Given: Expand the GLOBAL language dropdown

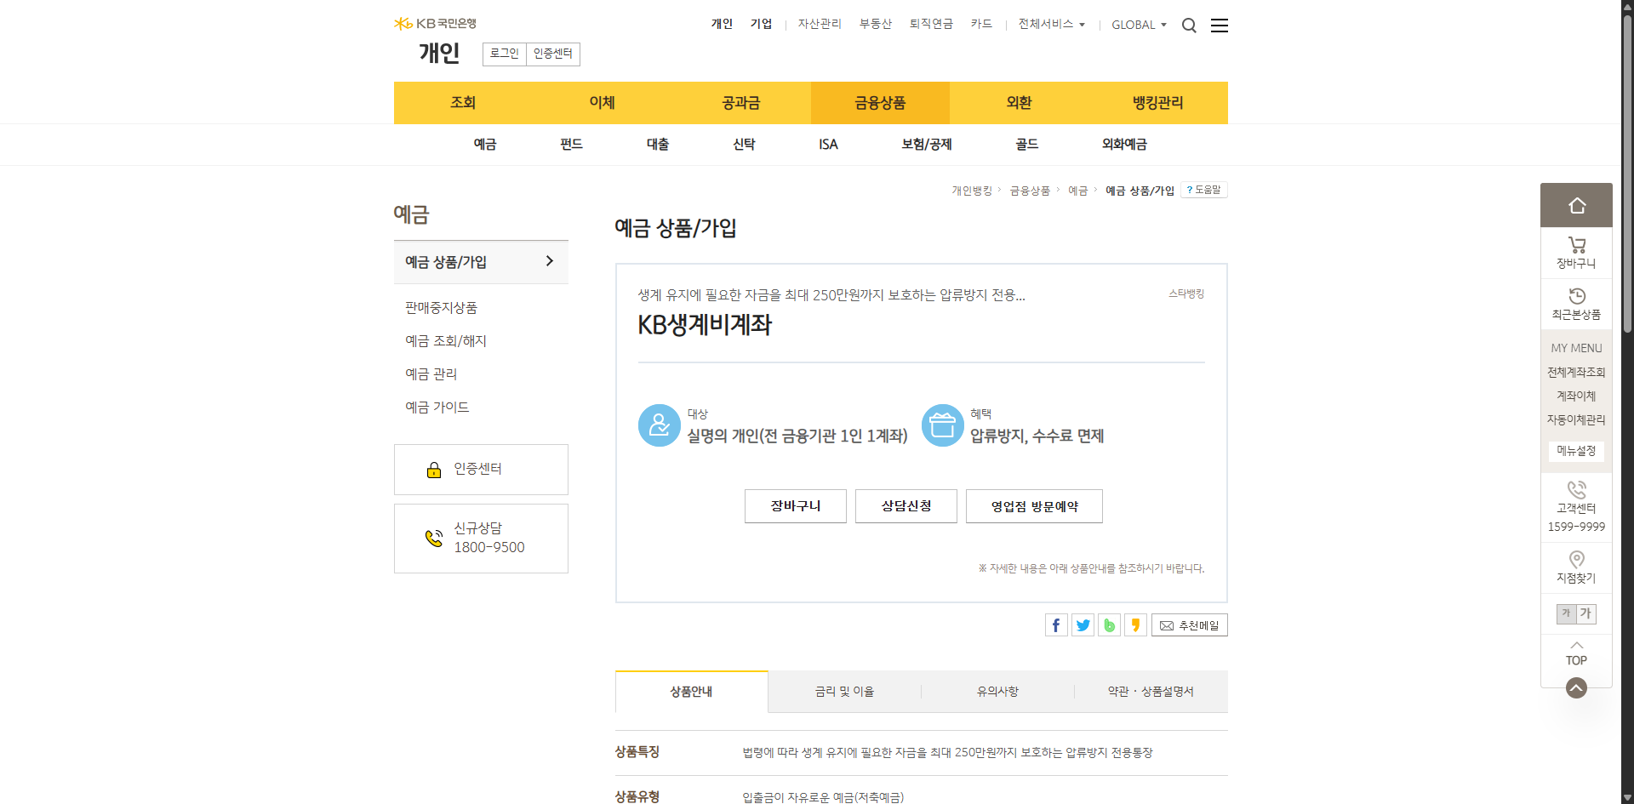Looking at the screenshot, I should 1139,25.
